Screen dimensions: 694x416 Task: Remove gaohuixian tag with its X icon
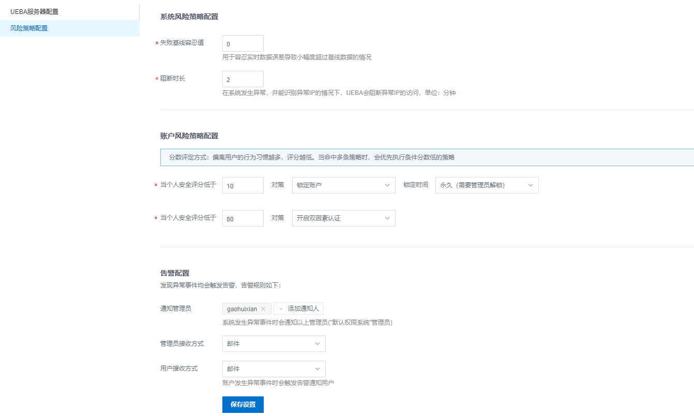(x=263, y=309)
